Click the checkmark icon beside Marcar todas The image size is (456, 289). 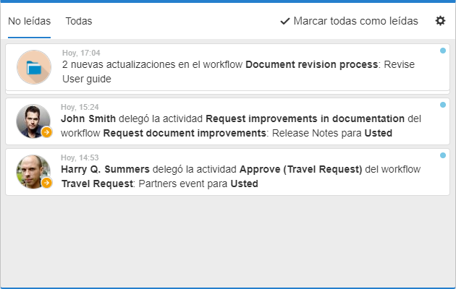285,21
